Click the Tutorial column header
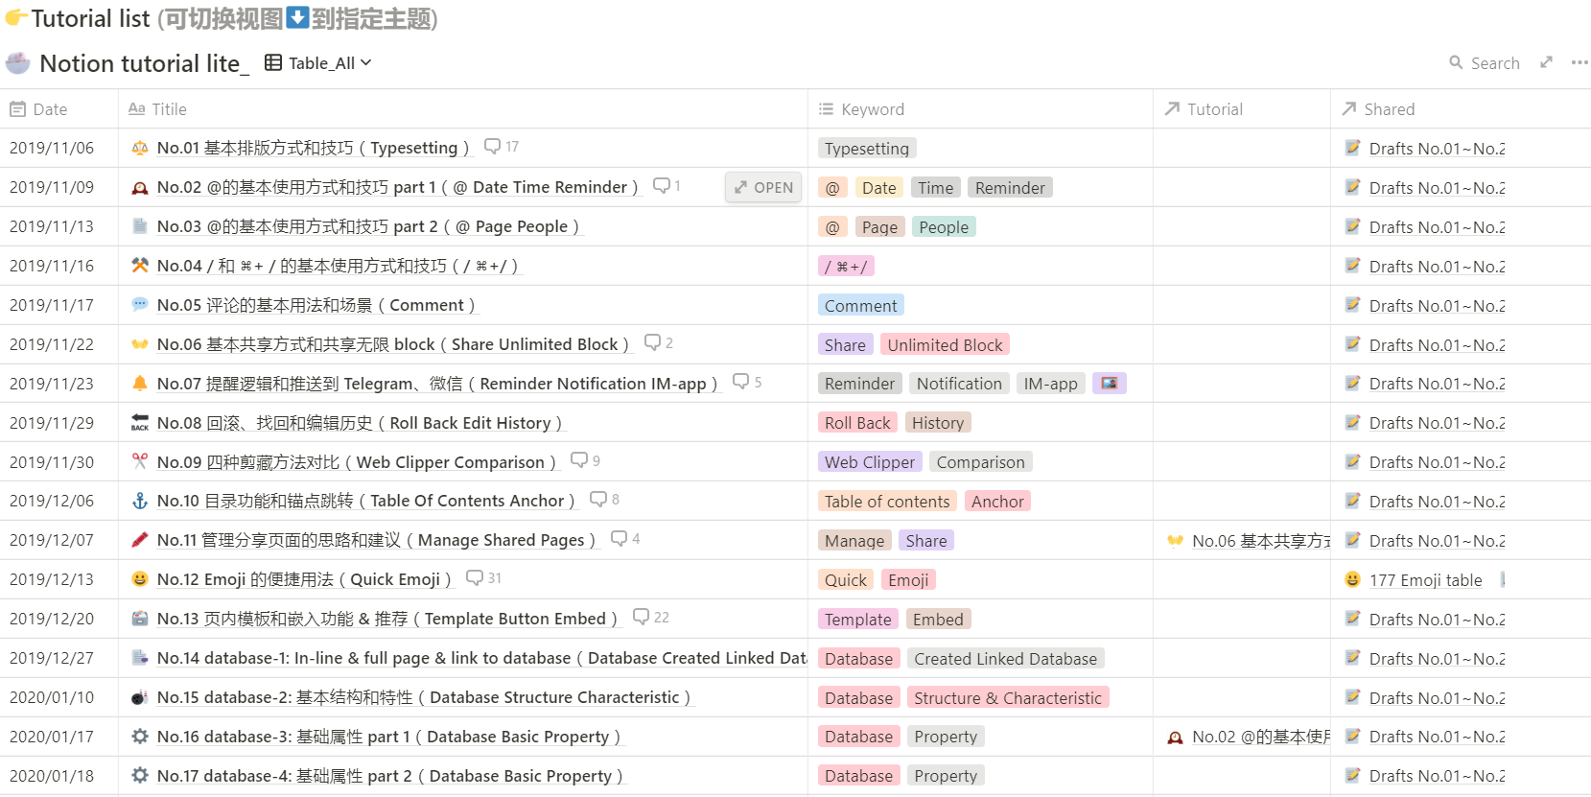Viewport: 1591px width, 797px height. (1214, 109)
